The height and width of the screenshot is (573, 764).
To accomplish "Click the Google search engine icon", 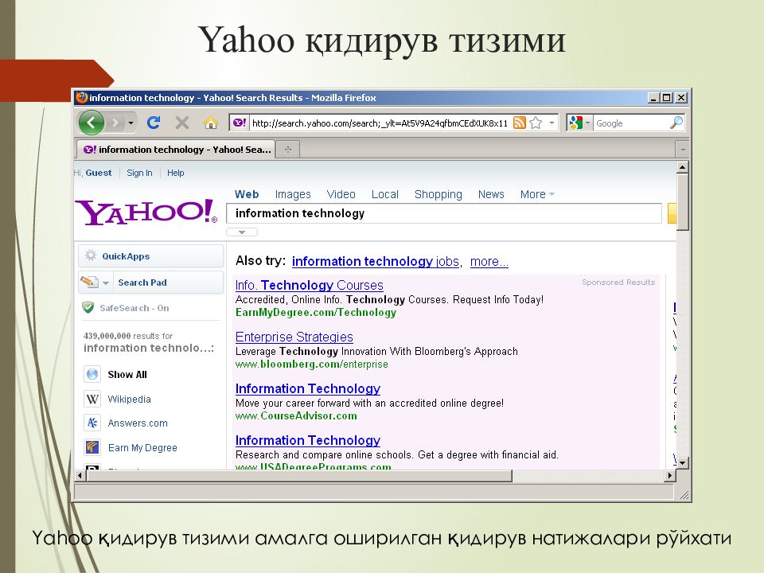I will pyautogui.click(x=575, y=123).
